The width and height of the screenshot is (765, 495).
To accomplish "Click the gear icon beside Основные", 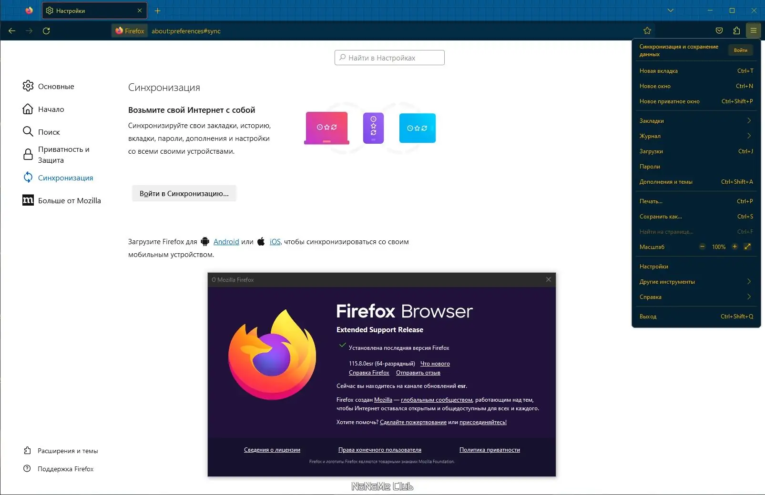I will click(28, 86).
